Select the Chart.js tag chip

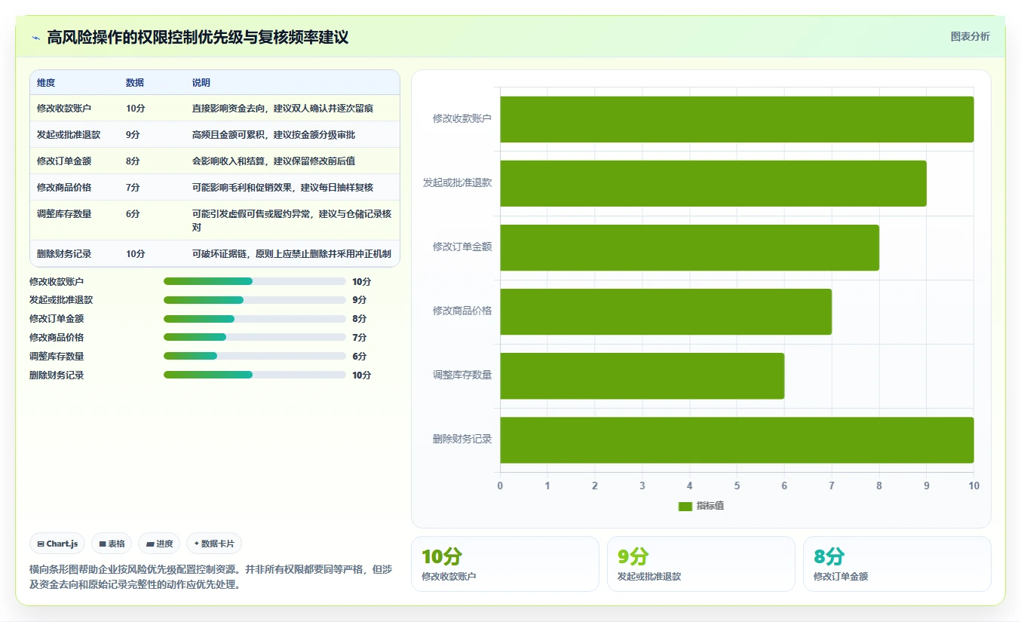click(57, 544)
